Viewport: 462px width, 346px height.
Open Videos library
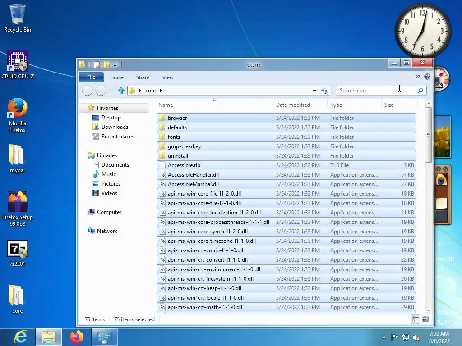click(109, 193)
